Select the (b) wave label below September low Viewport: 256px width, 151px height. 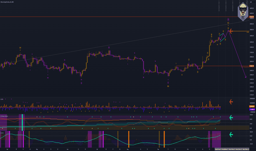click(168, 86)
